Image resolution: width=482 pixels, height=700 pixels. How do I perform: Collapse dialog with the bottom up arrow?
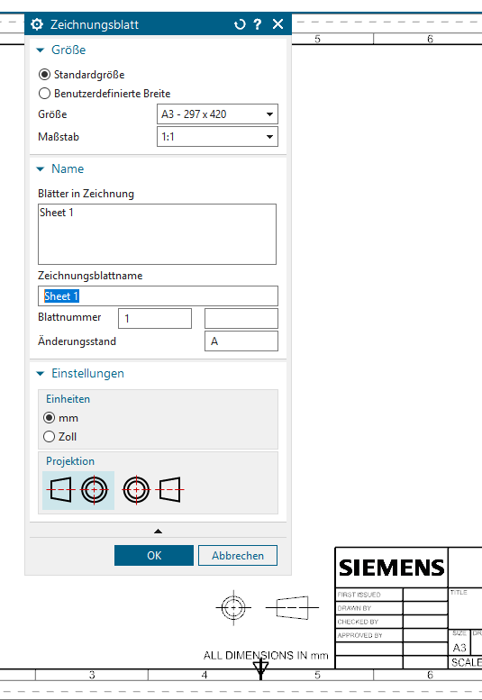click(158, 532)
